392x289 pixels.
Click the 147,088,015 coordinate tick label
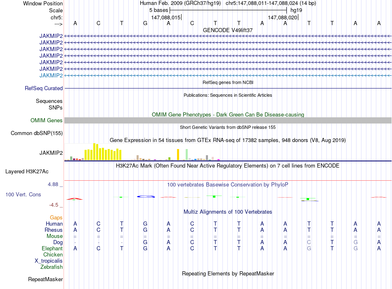pyautogui.click(x=165, y=17)
